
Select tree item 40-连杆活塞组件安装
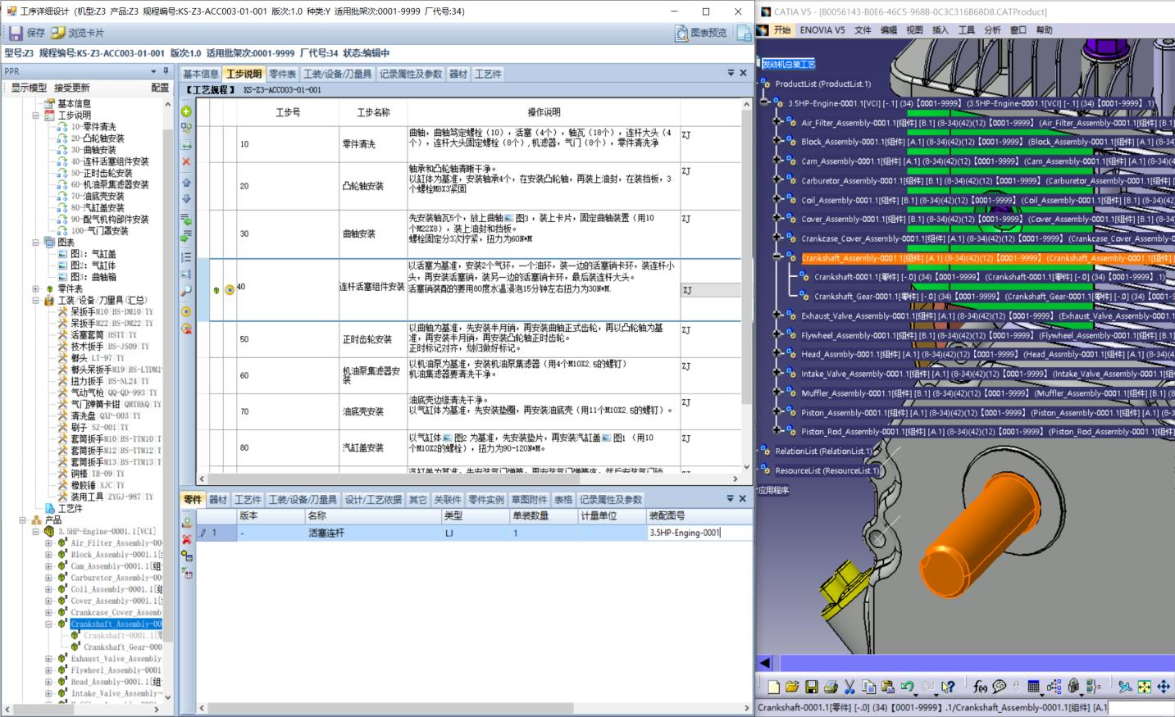click(110, 161)
